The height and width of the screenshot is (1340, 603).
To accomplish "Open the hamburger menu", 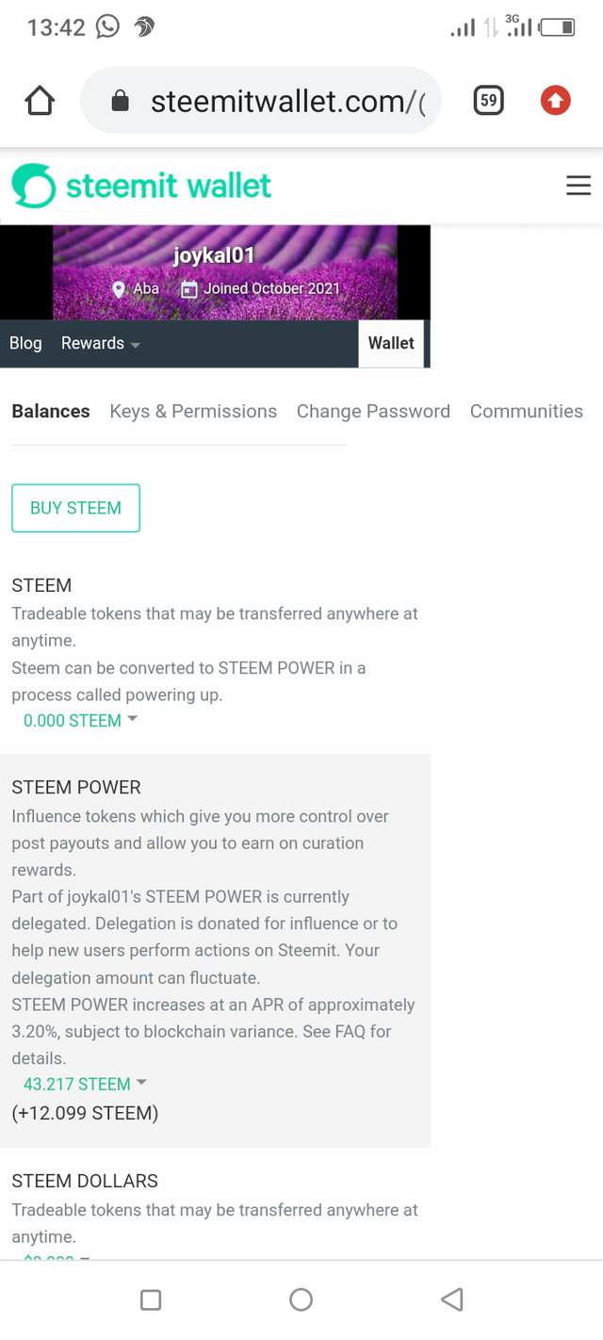I will pyautogui.click(x=579, y=186).
